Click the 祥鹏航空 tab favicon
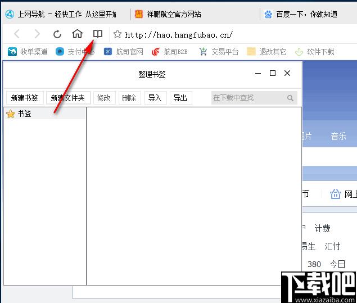Screen dimensions: 357x303 coord(139,14)
